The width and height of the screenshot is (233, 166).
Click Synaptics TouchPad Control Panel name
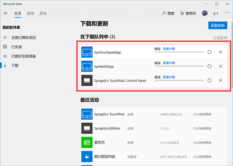120,81
